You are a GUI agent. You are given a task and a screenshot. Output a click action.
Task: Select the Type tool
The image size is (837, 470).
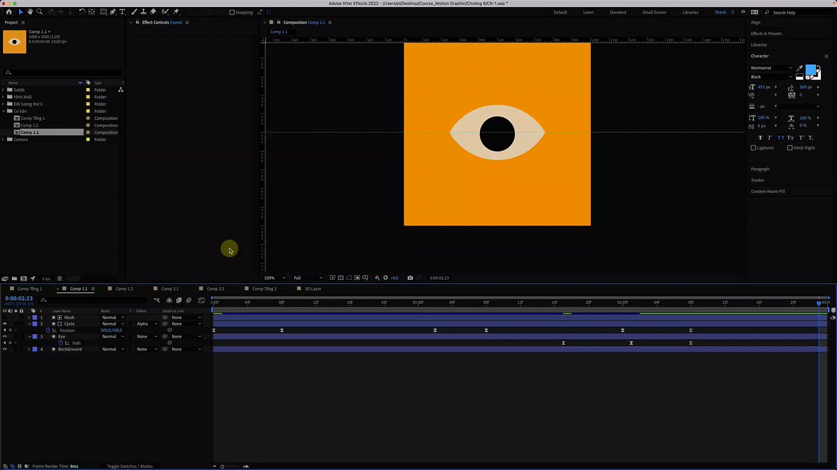click(122, 12)
